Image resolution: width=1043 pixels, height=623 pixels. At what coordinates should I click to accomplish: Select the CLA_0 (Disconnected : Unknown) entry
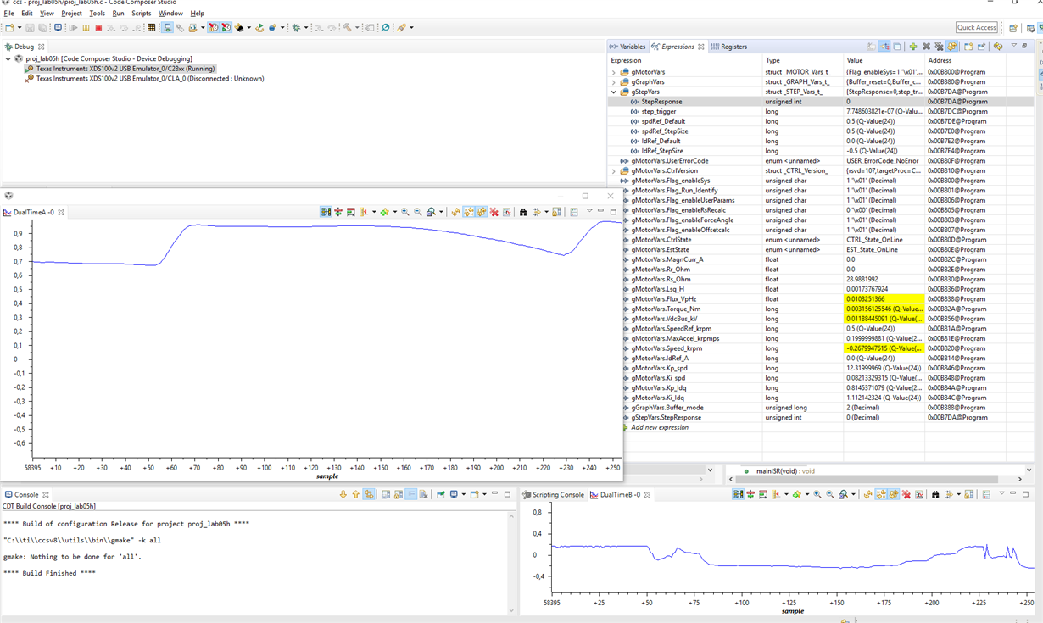point(149,79)
